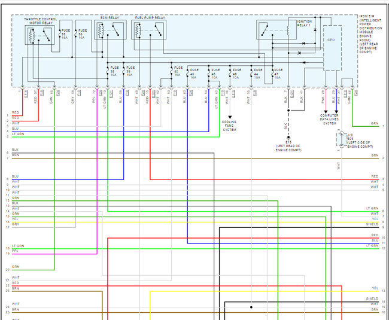389x320 pixels.
Task: Click the splice dot on WHT wire 15
Action: (x=251, y=307)
